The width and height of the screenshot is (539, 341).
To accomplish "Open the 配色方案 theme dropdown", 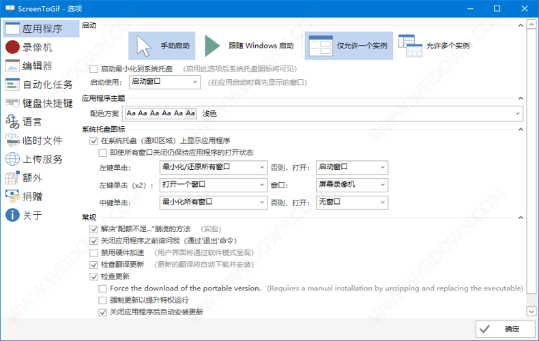I will 323,113.
